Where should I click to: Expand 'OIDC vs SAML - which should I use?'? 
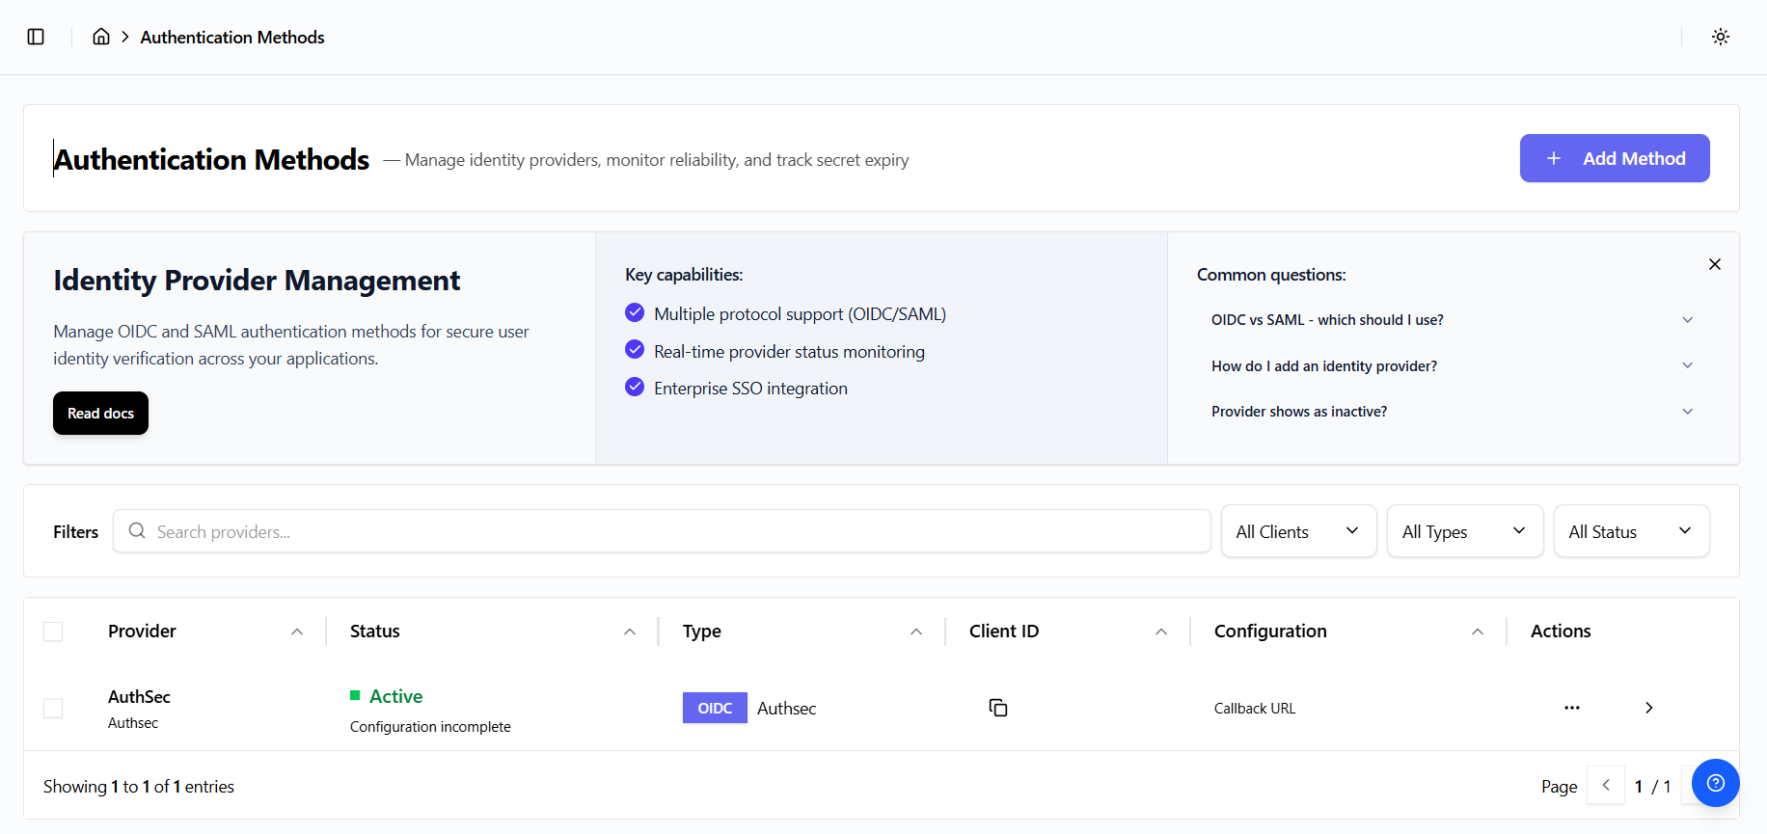click(1452, 320)
